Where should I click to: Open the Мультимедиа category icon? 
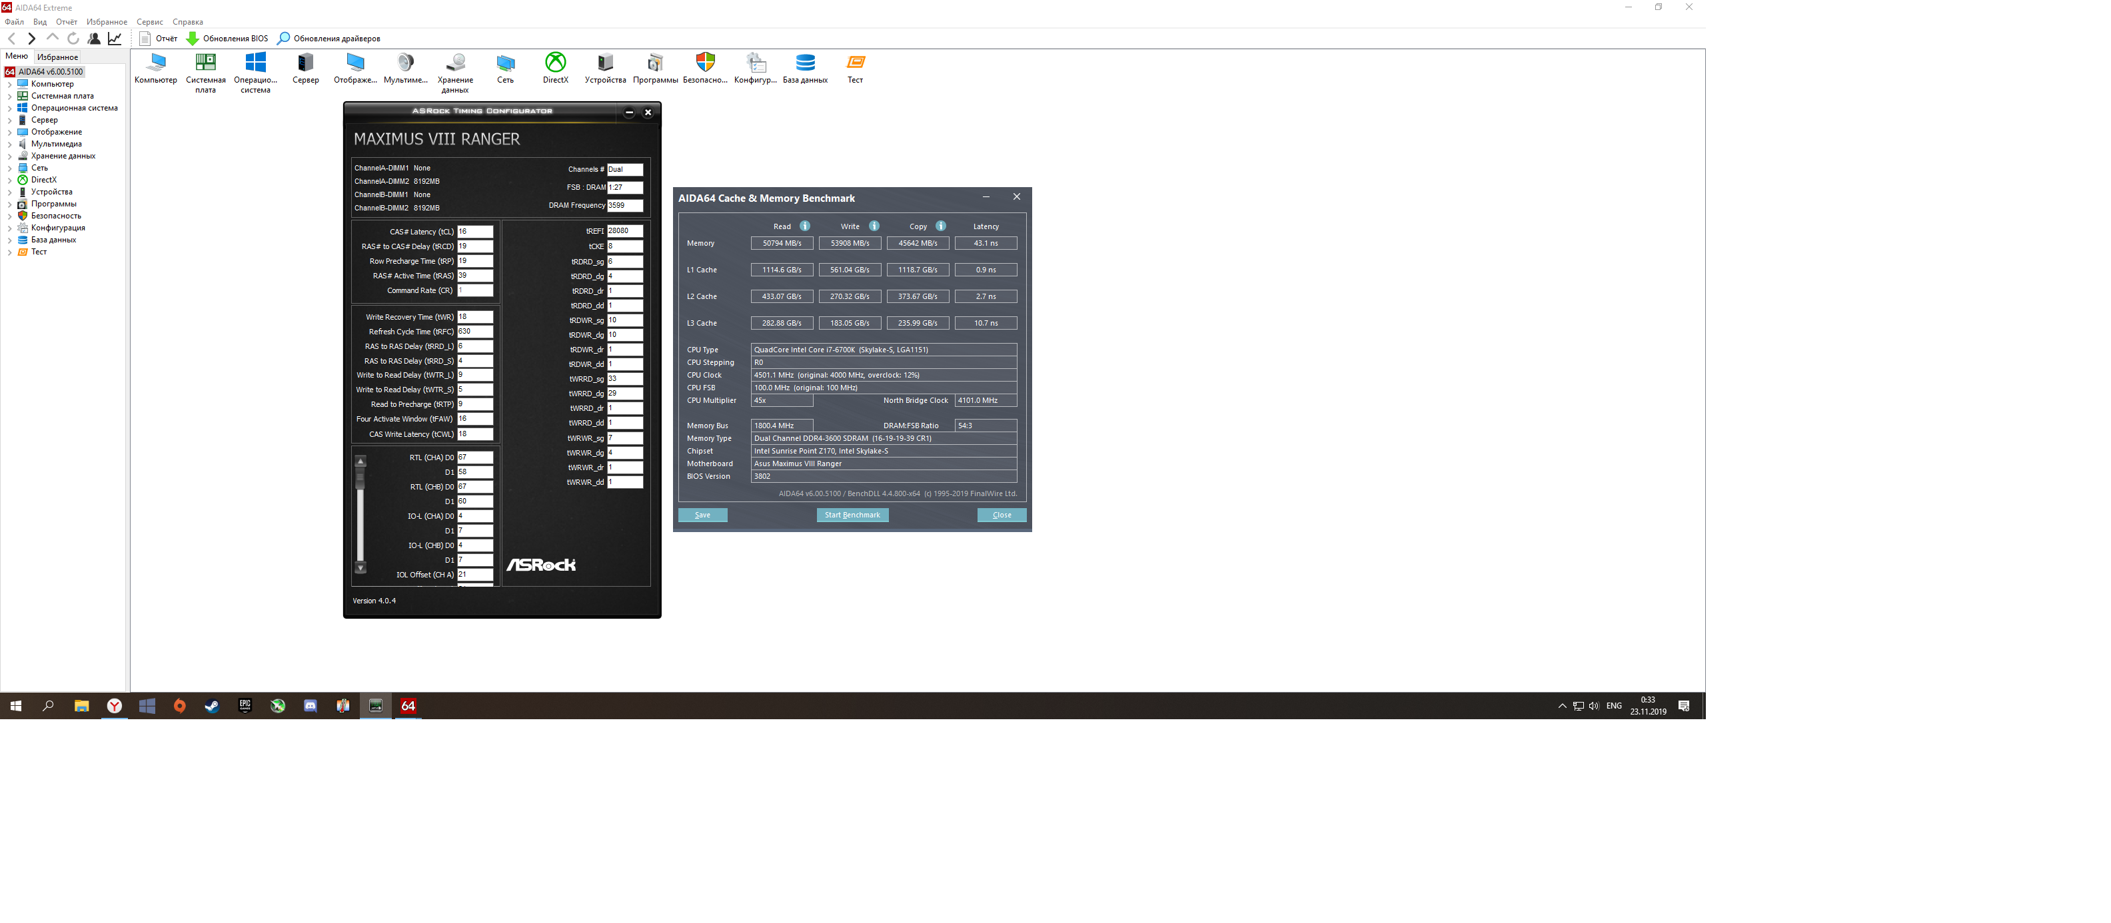click(406, 63)
